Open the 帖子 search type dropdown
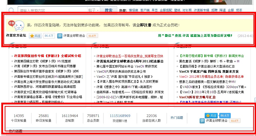 [x=93, y=10]
